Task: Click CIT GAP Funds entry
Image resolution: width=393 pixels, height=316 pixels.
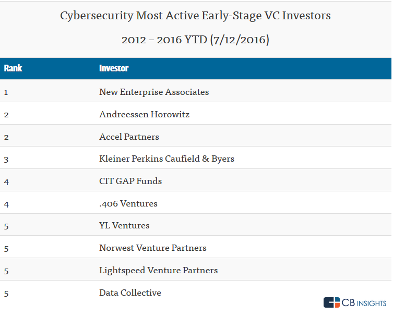Action: coord(130,181)
